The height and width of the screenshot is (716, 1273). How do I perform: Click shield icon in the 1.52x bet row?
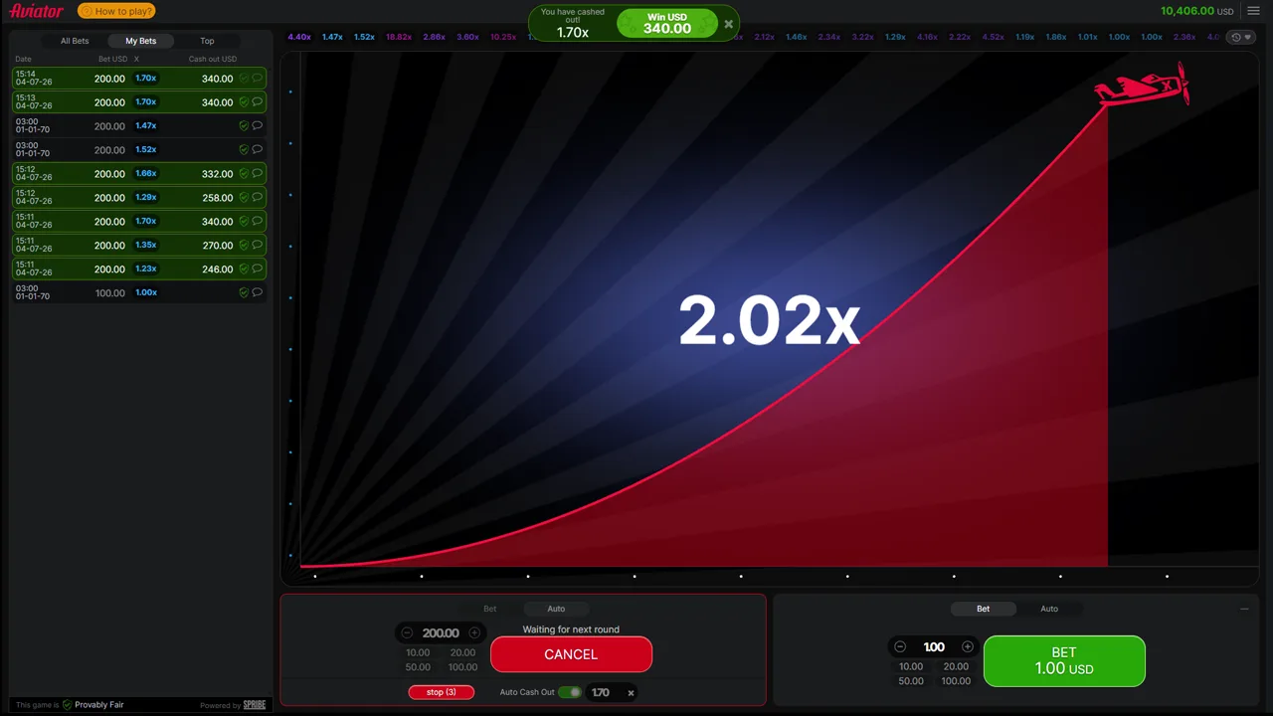coord(244,149)
